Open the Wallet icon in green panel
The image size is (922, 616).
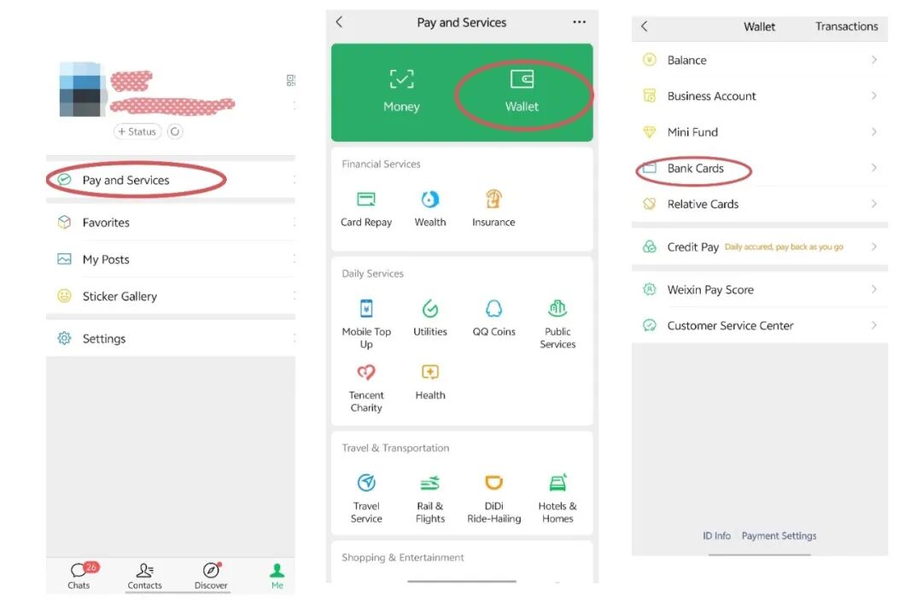[x=522, y=78]
